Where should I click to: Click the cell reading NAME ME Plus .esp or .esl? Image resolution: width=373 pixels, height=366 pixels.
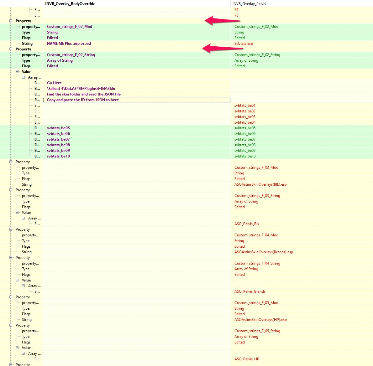[x=69, y=44]
